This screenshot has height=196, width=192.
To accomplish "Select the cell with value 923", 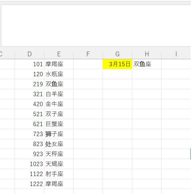I will pyautogui.click(x=30, y=154).
